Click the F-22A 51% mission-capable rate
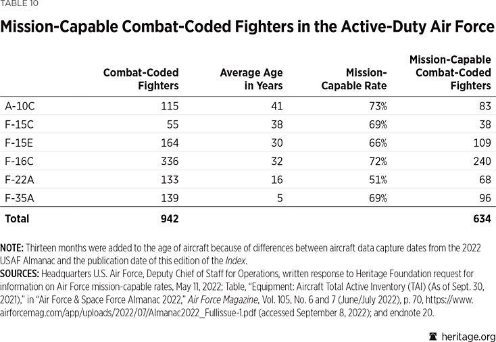The height and width of the screenshot is (342, 496). tap(378, 180)
